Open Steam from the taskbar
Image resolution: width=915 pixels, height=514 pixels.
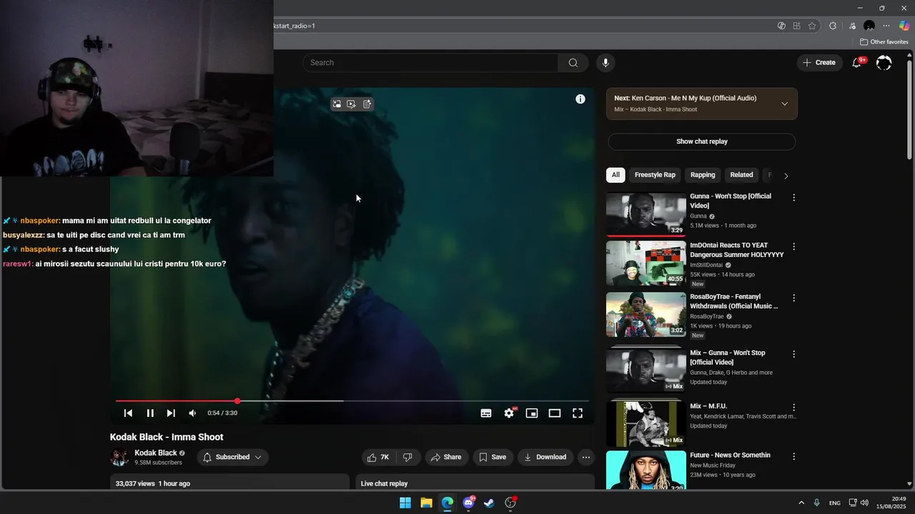point(489,503)
